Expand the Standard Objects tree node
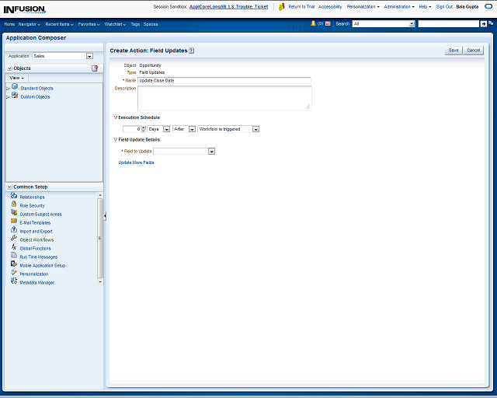Image resolution: width=497 pixels, height=398 pixels. pos(8,89)
